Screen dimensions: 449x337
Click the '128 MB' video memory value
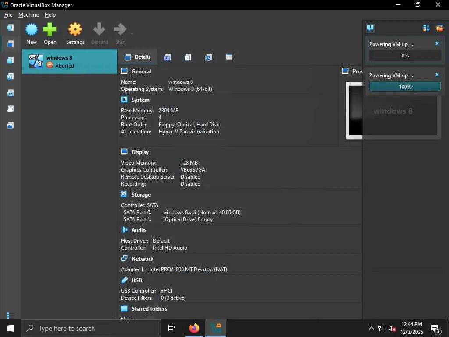tap(189, 162)
